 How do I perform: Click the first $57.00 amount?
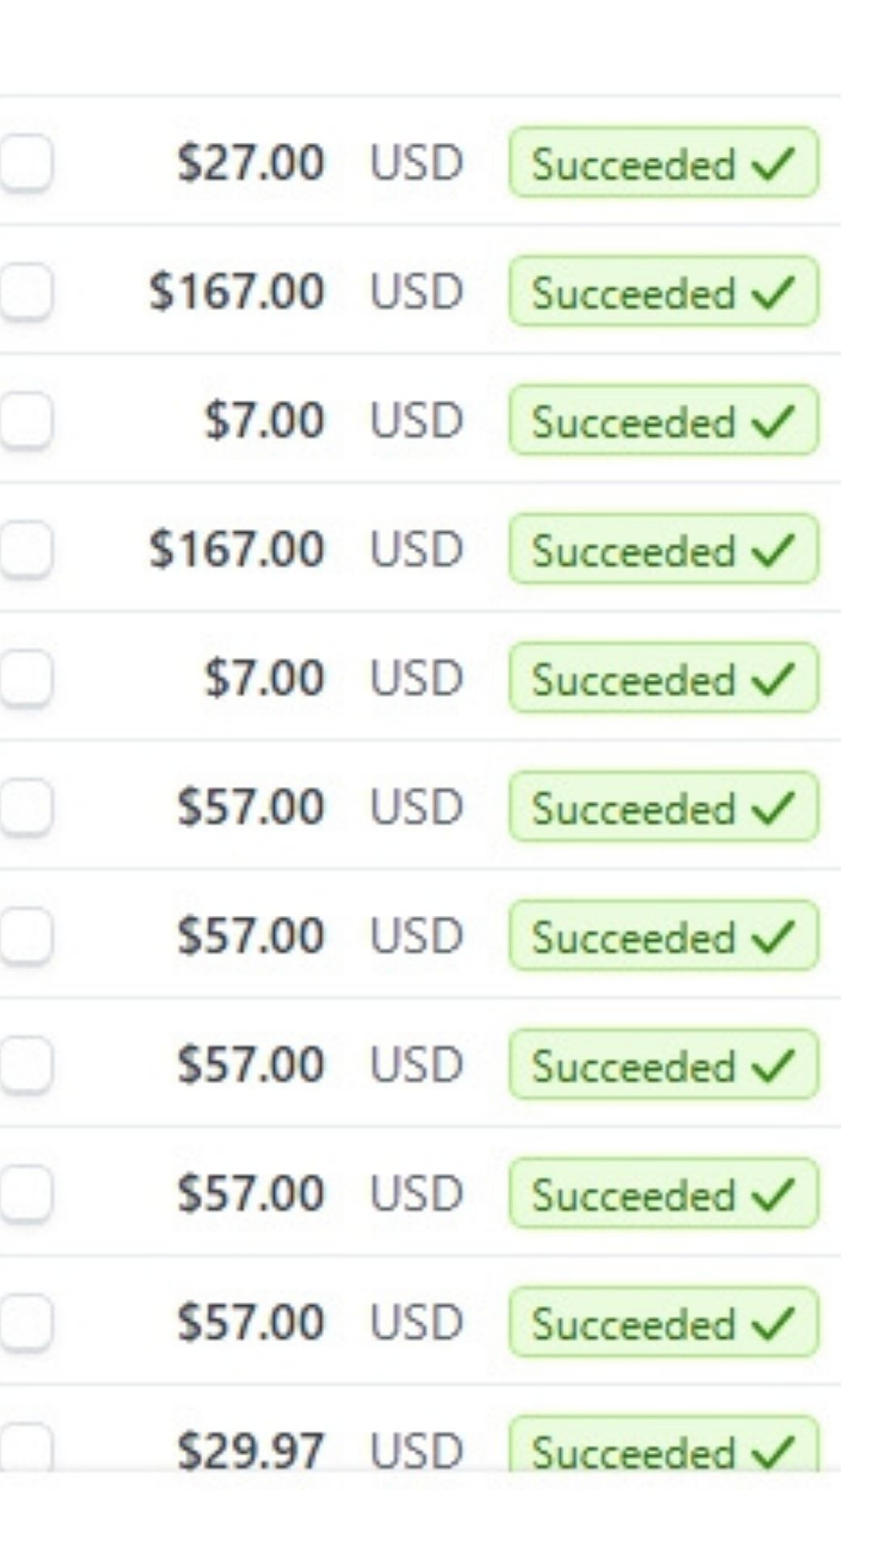[x=251, y=807]
